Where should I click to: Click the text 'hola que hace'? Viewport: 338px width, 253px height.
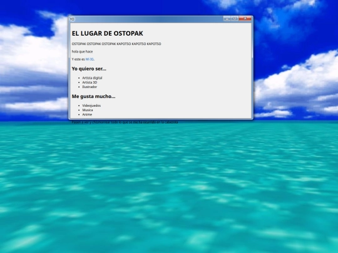point(82,52)
